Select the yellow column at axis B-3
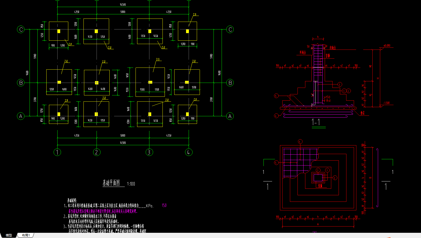The image size is (421, 238). [150, 82]
